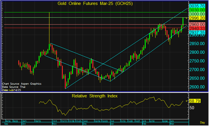This screenshot has height=126, width=209.
Task: Select the Mar month label on the axis
Action: [x=171, y=124]
